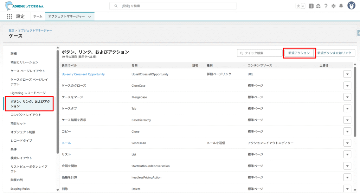This screenshot has height=195, width=360.
Task: Sort by the 種別 column header
Action: (x=210, y=65)
